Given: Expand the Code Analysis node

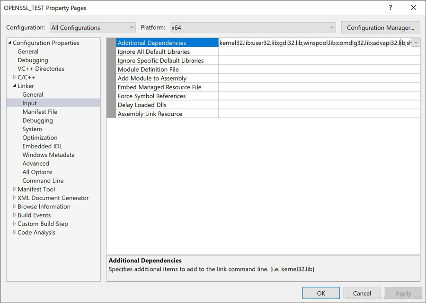Looking at the screenshot, I should (x=15, y=232).
